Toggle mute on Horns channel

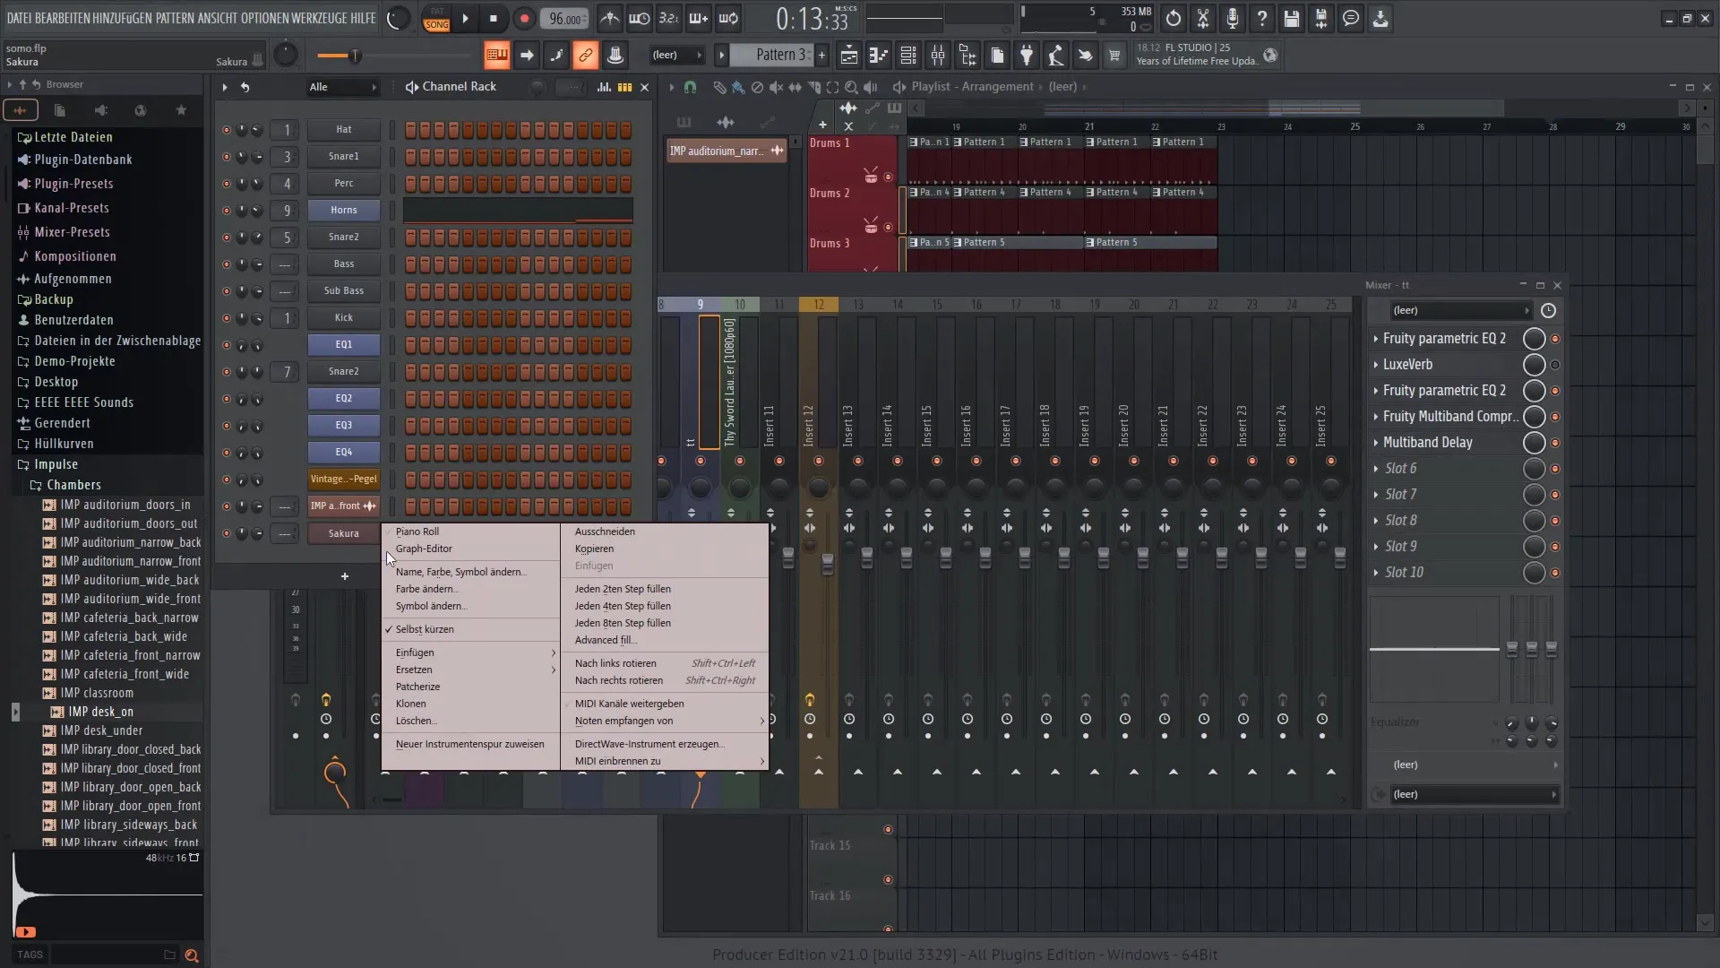click(226, 209)
